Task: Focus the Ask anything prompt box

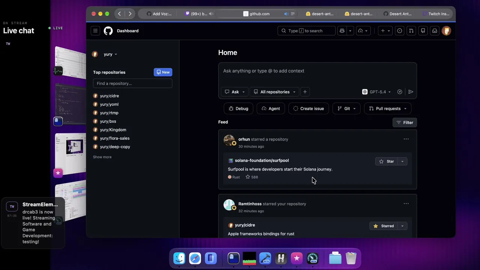Action: (317, 71)
